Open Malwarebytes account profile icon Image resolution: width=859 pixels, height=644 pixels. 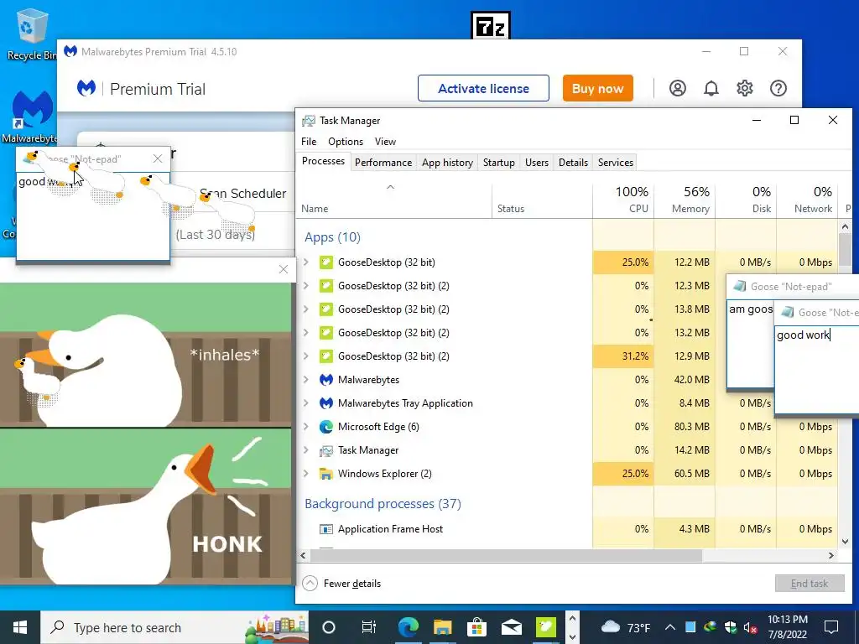(x=678, y=88)
